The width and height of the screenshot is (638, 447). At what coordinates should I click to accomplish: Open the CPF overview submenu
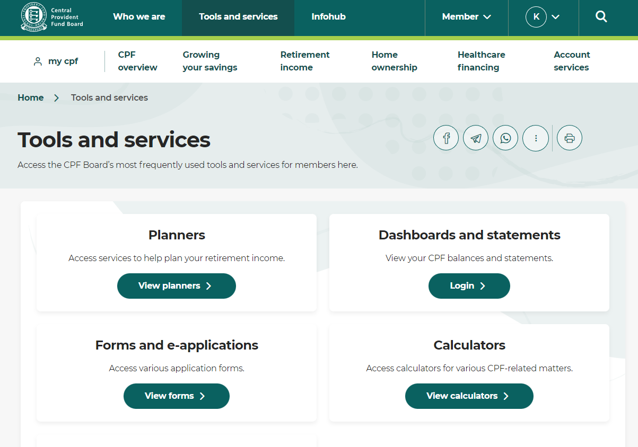coord(138,61)
